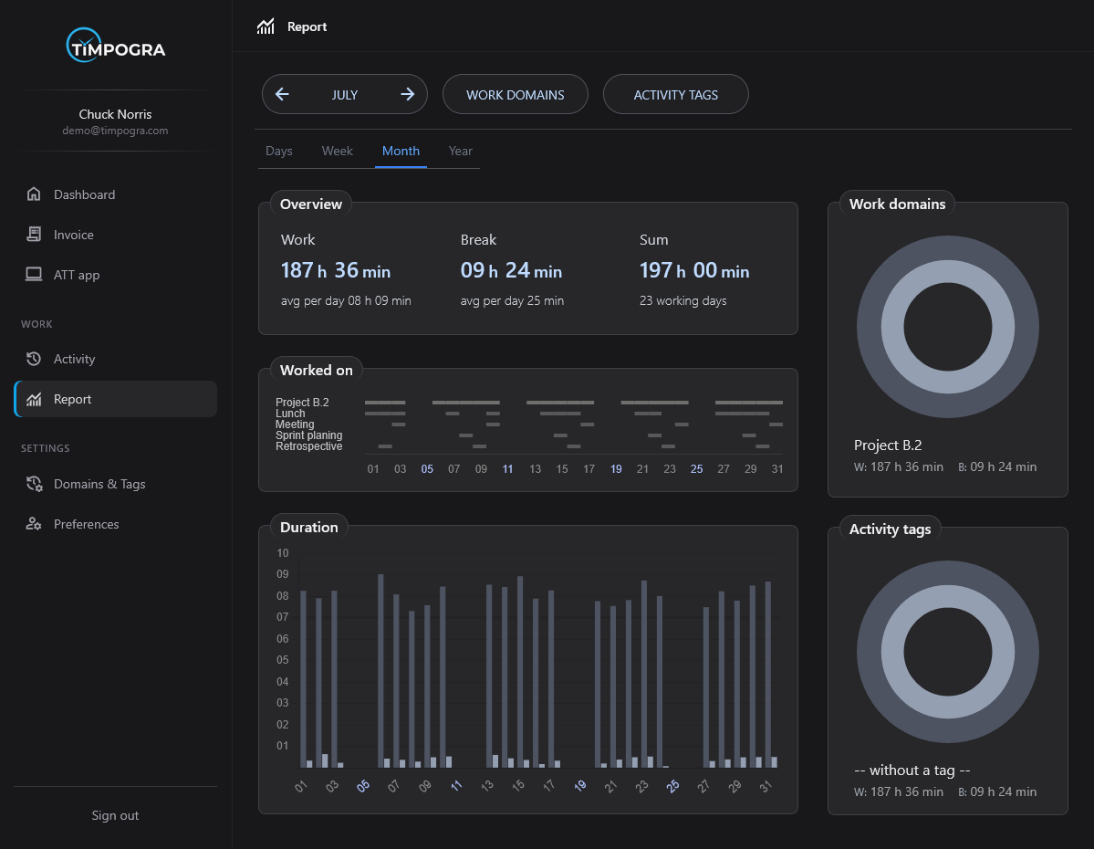Click the Dashboard home icon
1094x849 pixels.
click(x=34, y=194)
